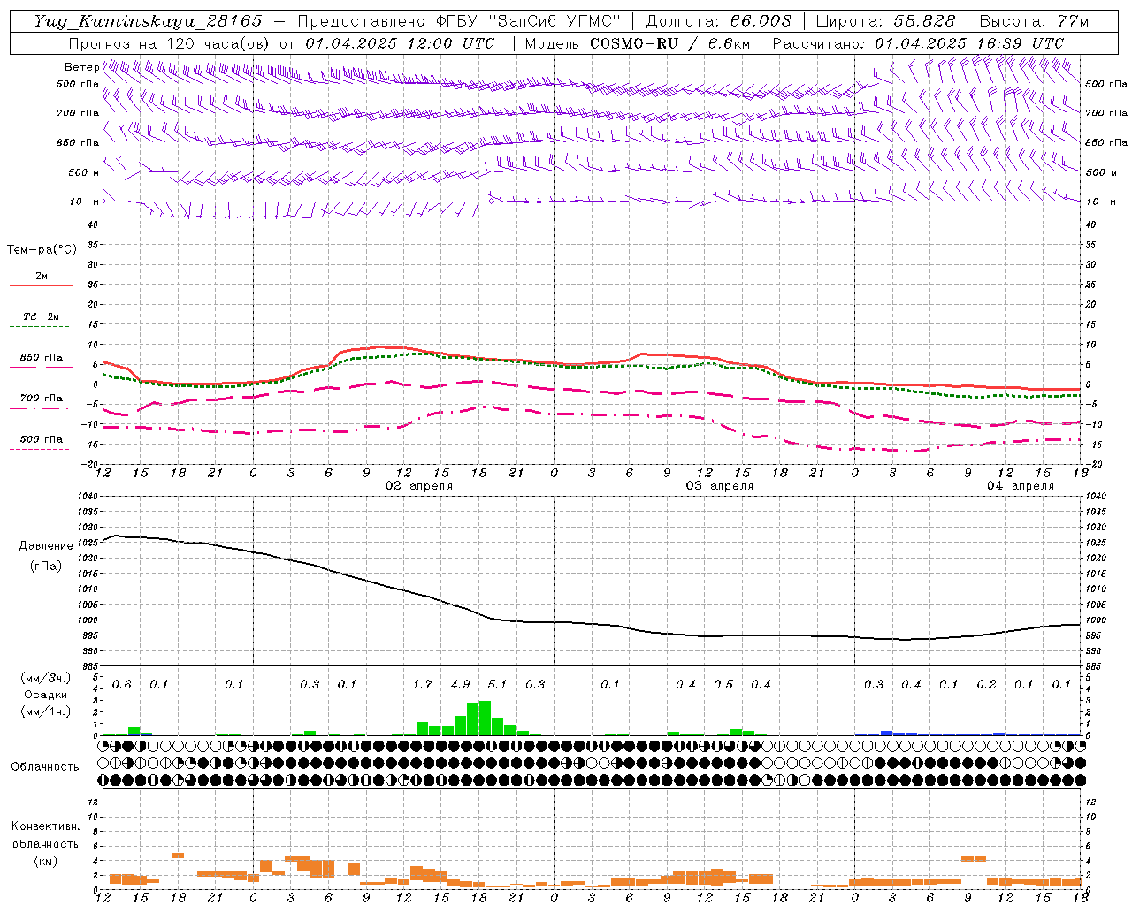This screenshot has height=905, width=1132.
Task: Click the precipitation value 1.7
Action: click(423, 684)
